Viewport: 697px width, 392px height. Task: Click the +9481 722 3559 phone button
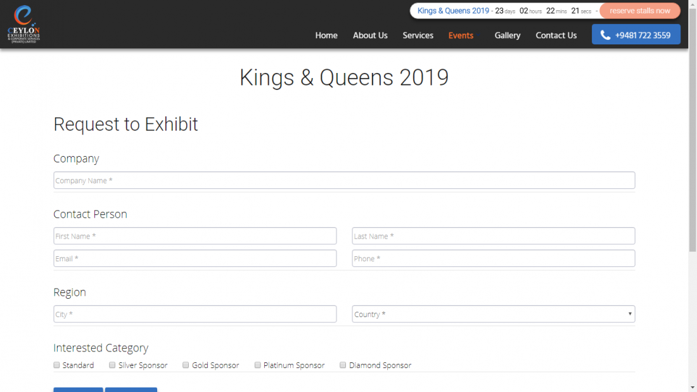636,35
